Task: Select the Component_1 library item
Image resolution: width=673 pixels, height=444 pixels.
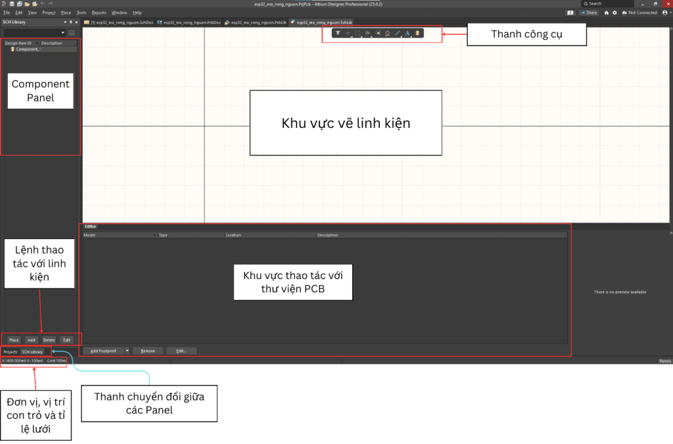Action: [28, 49]
